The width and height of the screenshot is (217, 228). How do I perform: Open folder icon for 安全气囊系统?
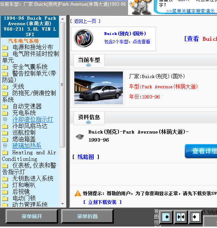coord(5,67)
